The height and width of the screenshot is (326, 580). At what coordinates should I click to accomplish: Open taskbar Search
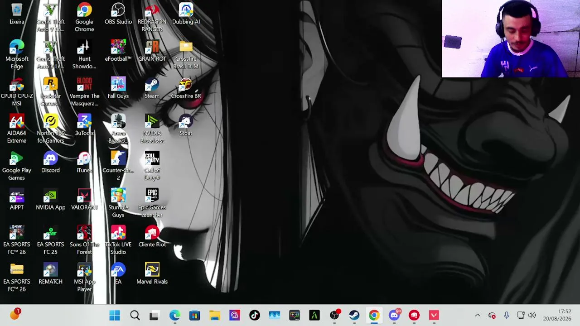pyautogui.click(x=135, y=315)
